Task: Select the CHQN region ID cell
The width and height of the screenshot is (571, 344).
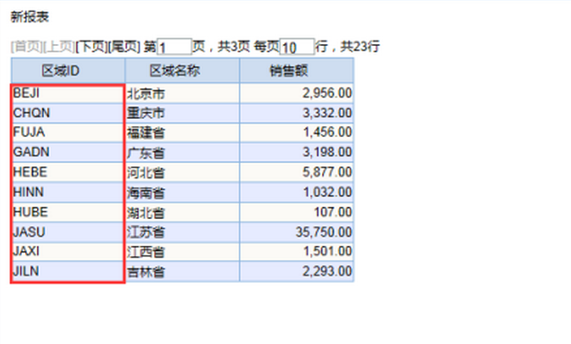Action: (x=68, y=113)
